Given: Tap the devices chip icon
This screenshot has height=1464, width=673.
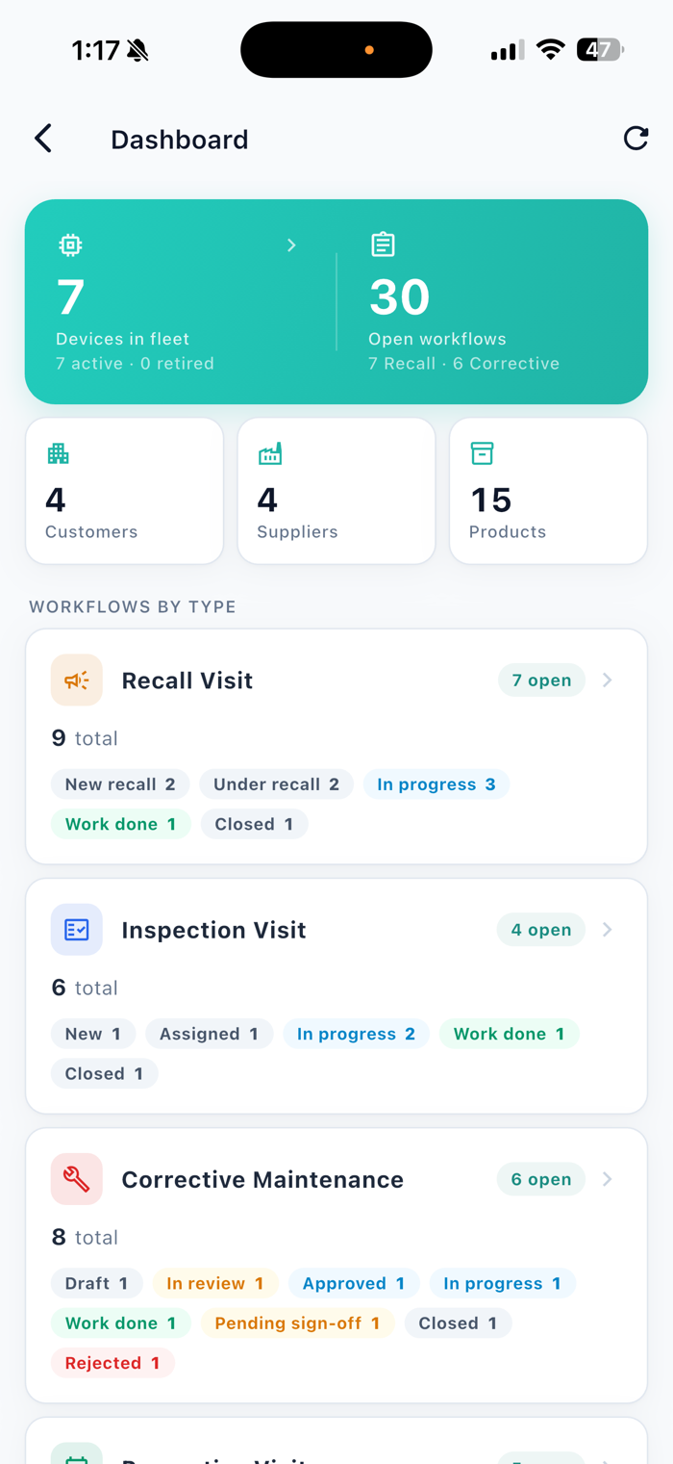Looking at the screenshot, I should pos(70,245).
